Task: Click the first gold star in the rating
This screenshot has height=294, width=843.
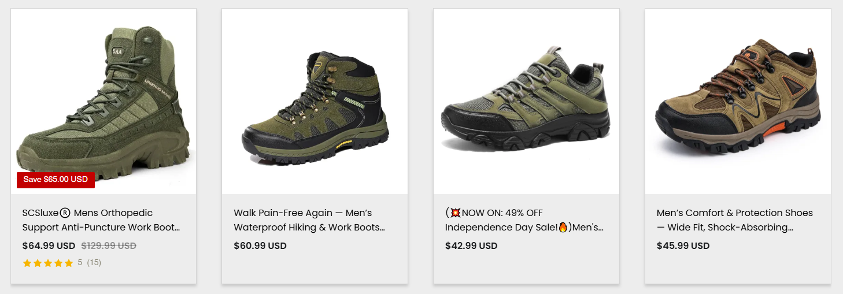Action: coord(27,263)
